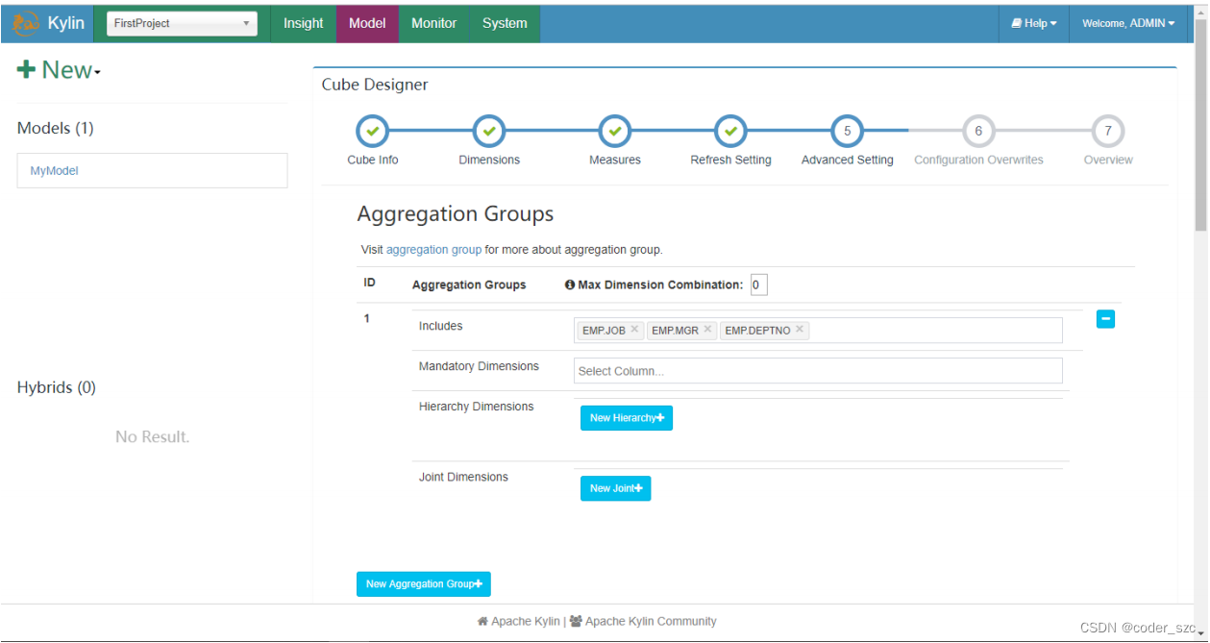
Task: Click the Dimensions step label
Action: click(x=489, y=160)
